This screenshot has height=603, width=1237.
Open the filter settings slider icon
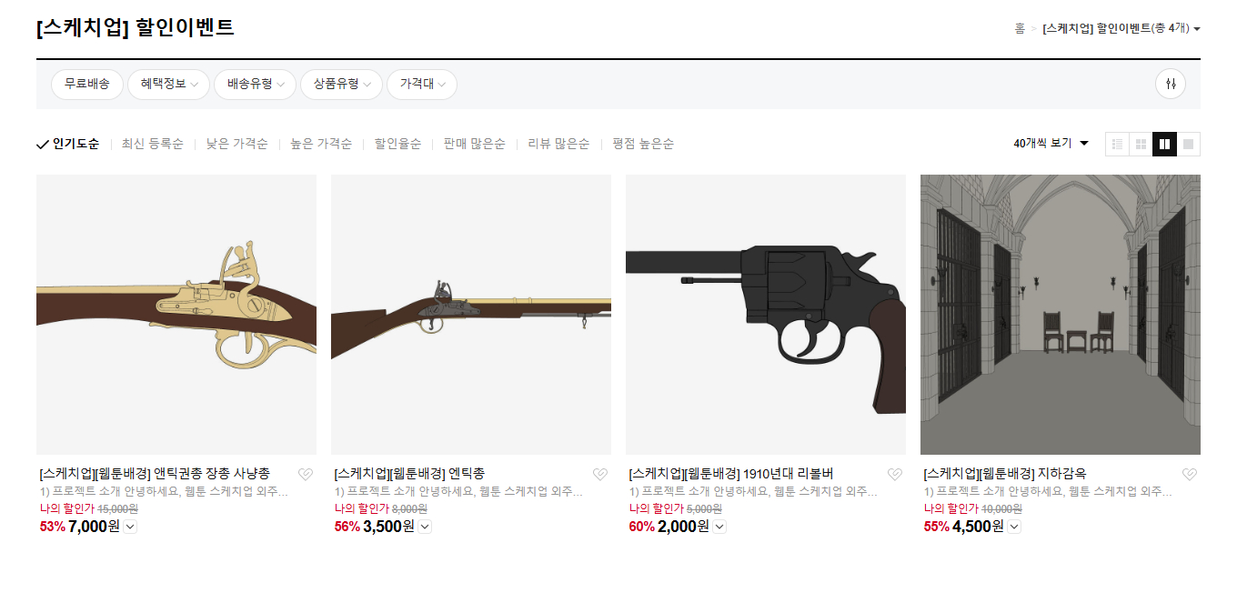click(1171, 84)
